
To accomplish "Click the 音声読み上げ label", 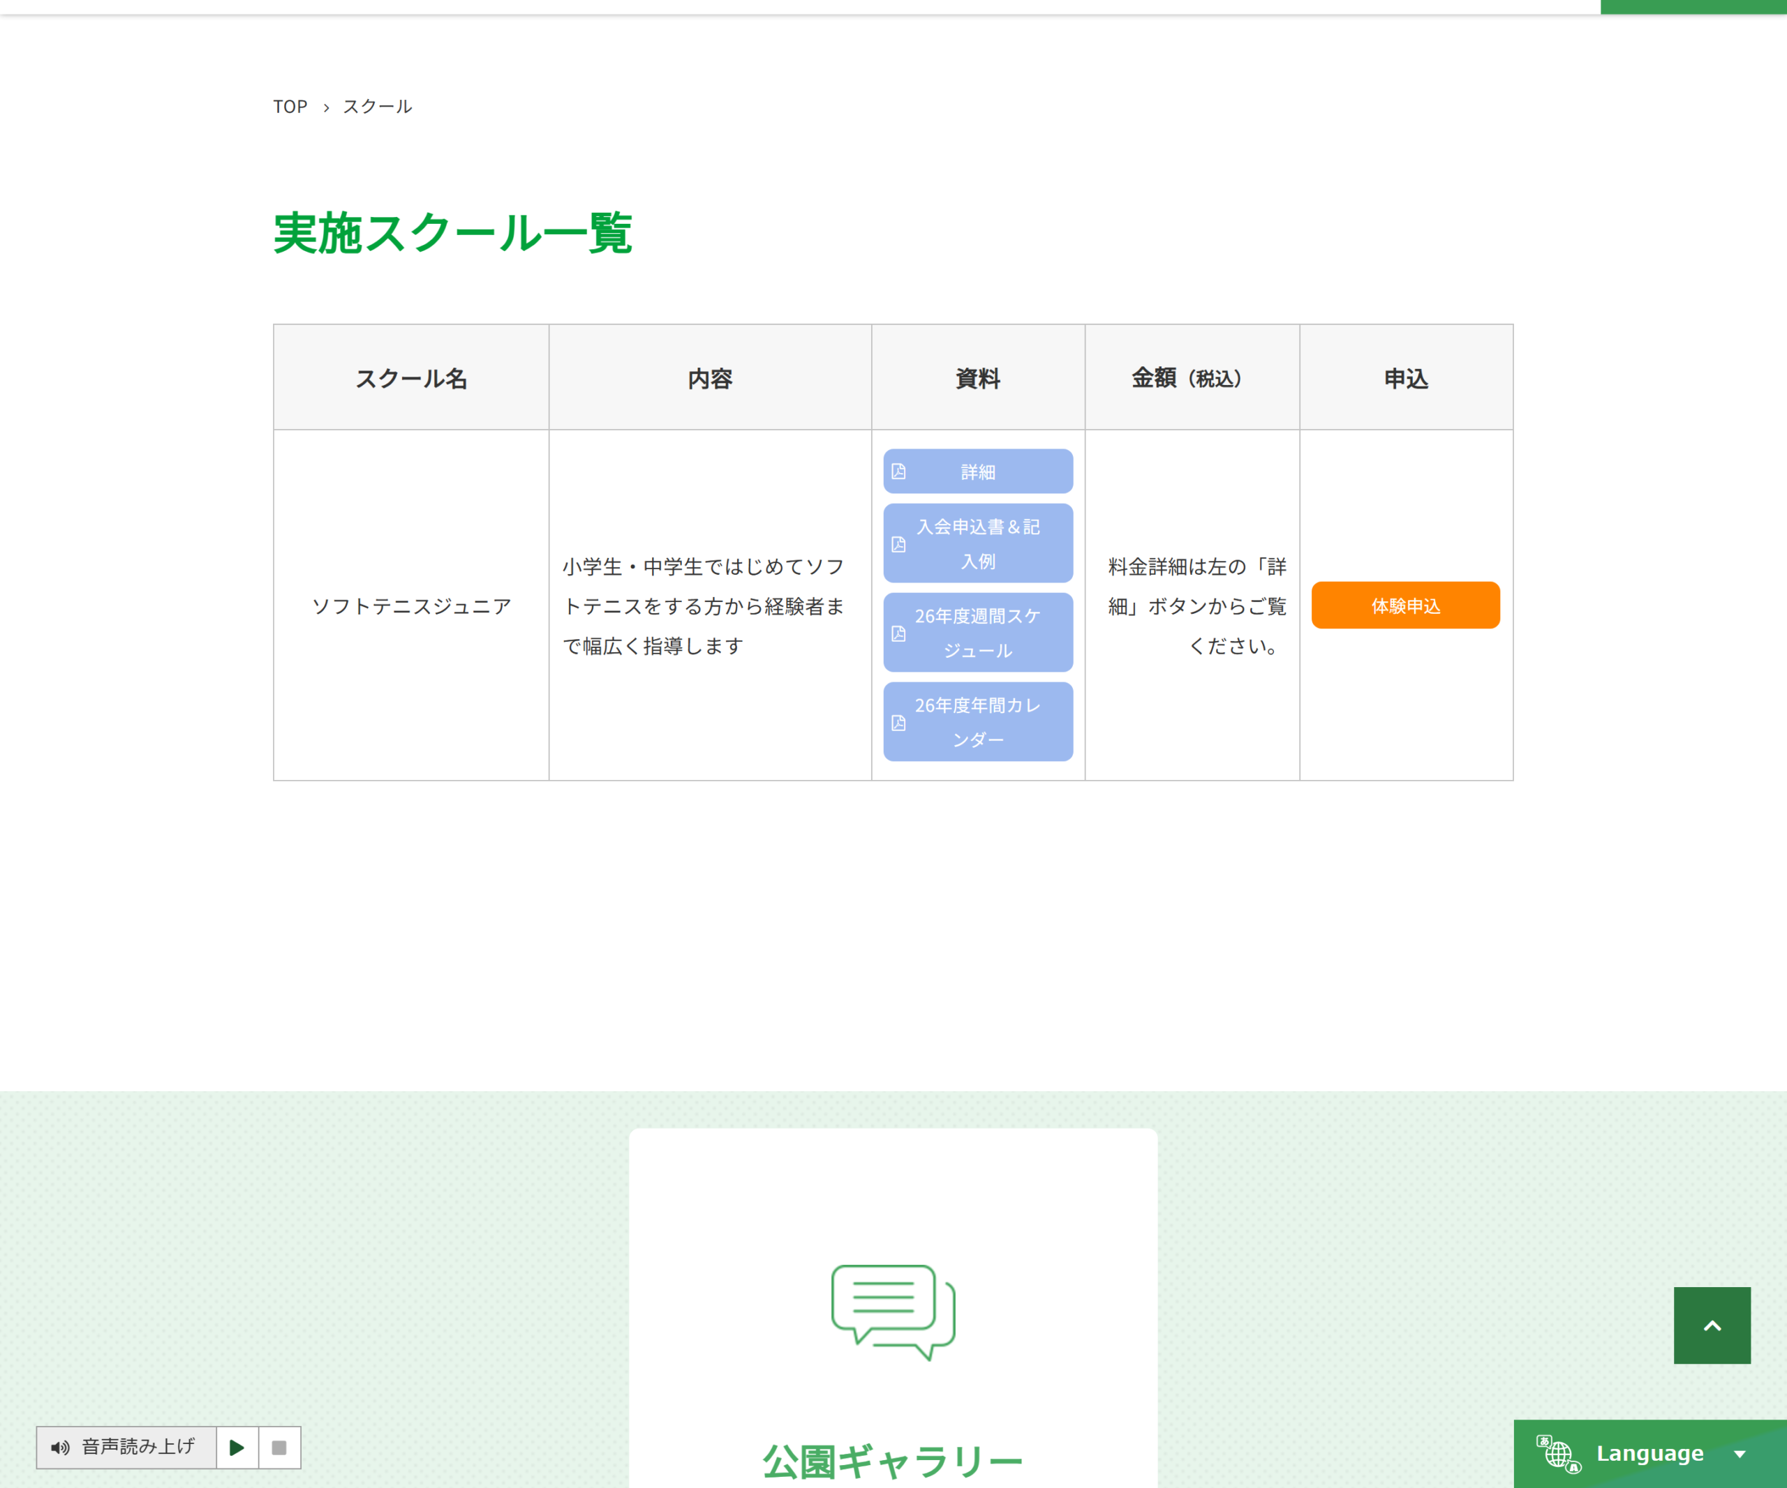I will pyautogui.click(x=138, y=1446).
